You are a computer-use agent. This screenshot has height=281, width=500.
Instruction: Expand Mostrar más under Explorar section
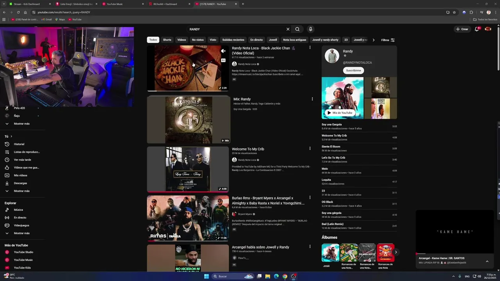point(22,233)
